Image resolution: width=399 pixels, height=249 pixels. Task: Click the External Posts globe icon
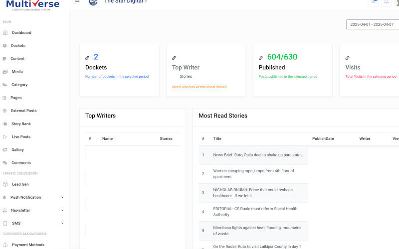coord(5,111)
